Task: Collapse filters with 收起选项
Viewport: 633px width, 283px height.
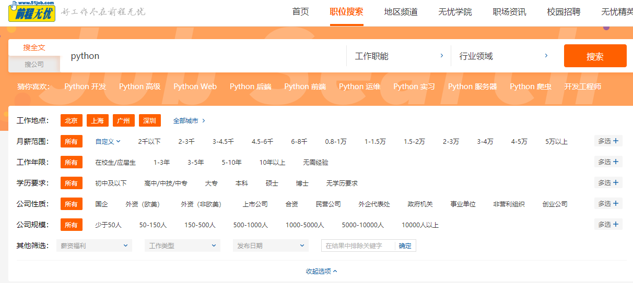Action: coord(322,271)
